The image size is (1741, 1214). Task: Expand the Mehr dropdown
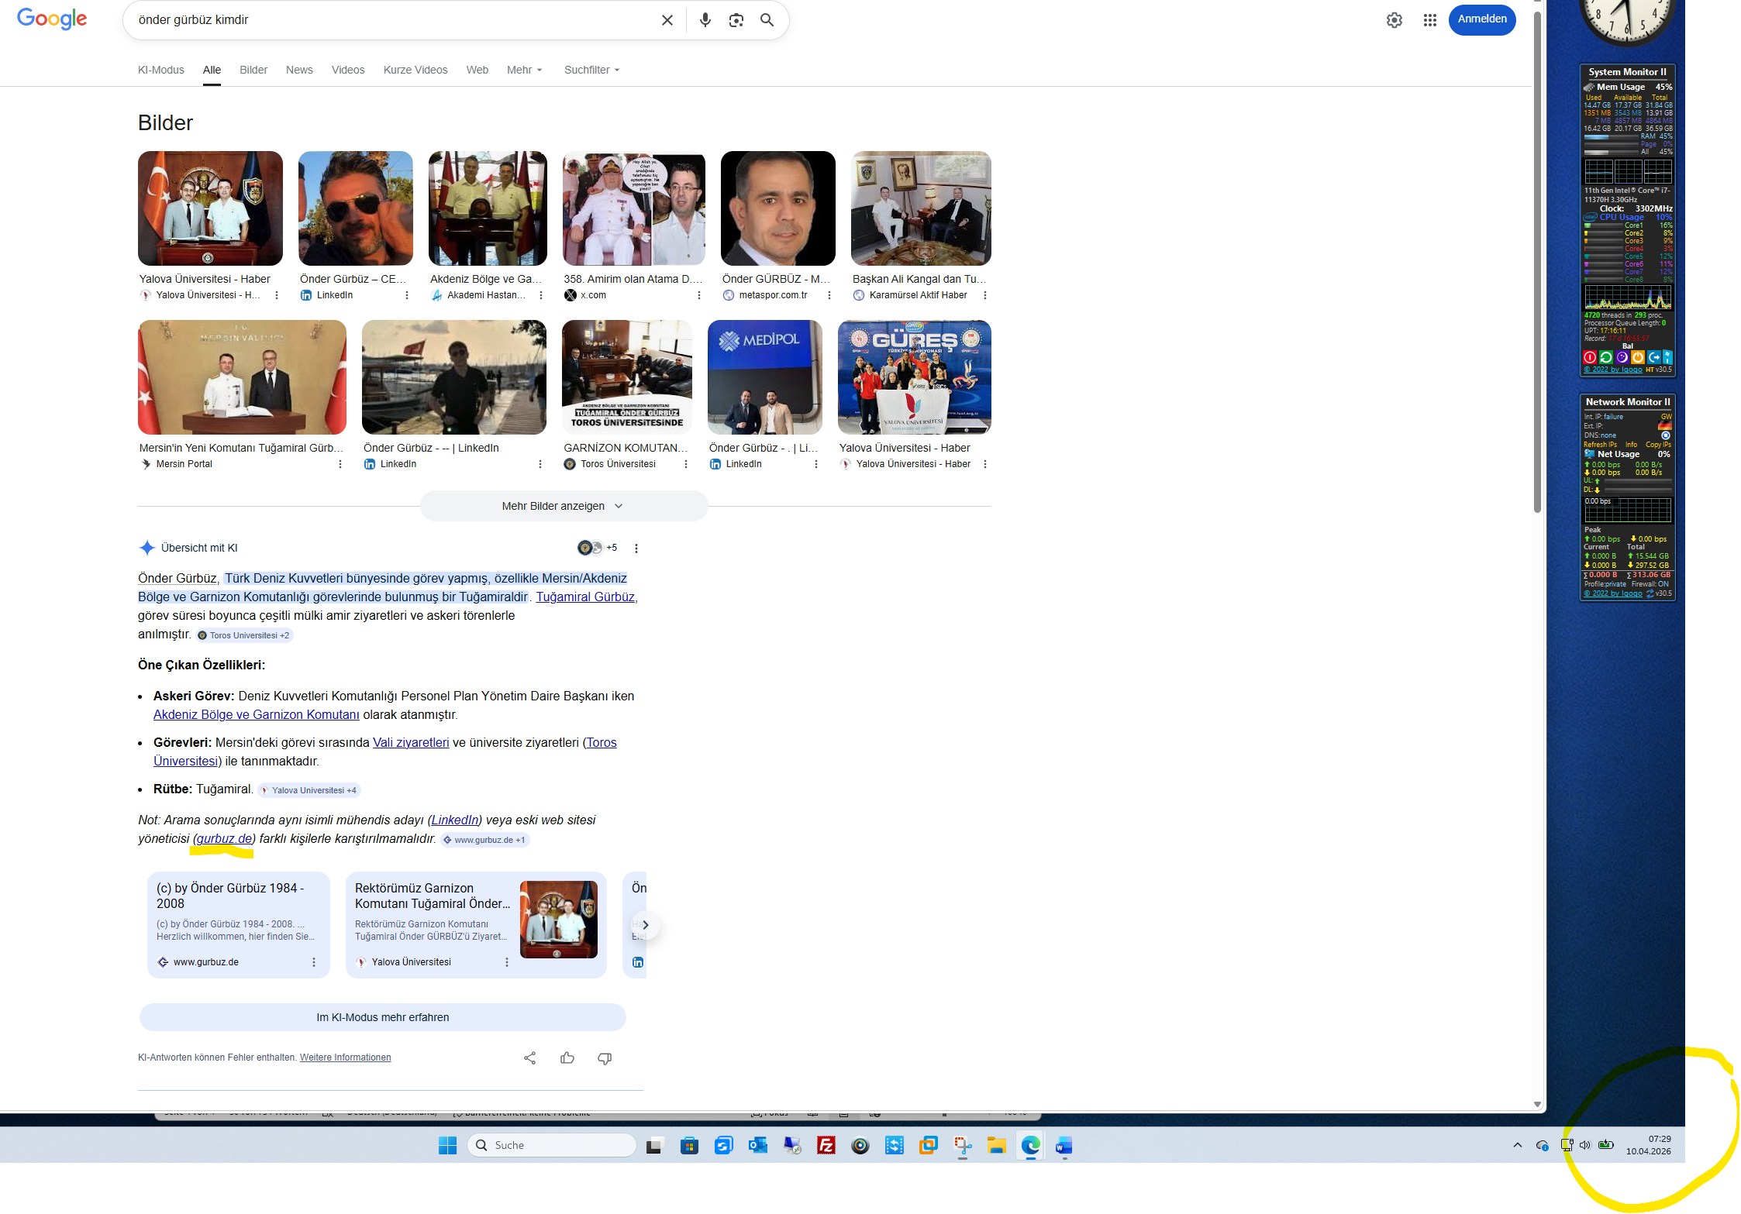coord(524,70)
